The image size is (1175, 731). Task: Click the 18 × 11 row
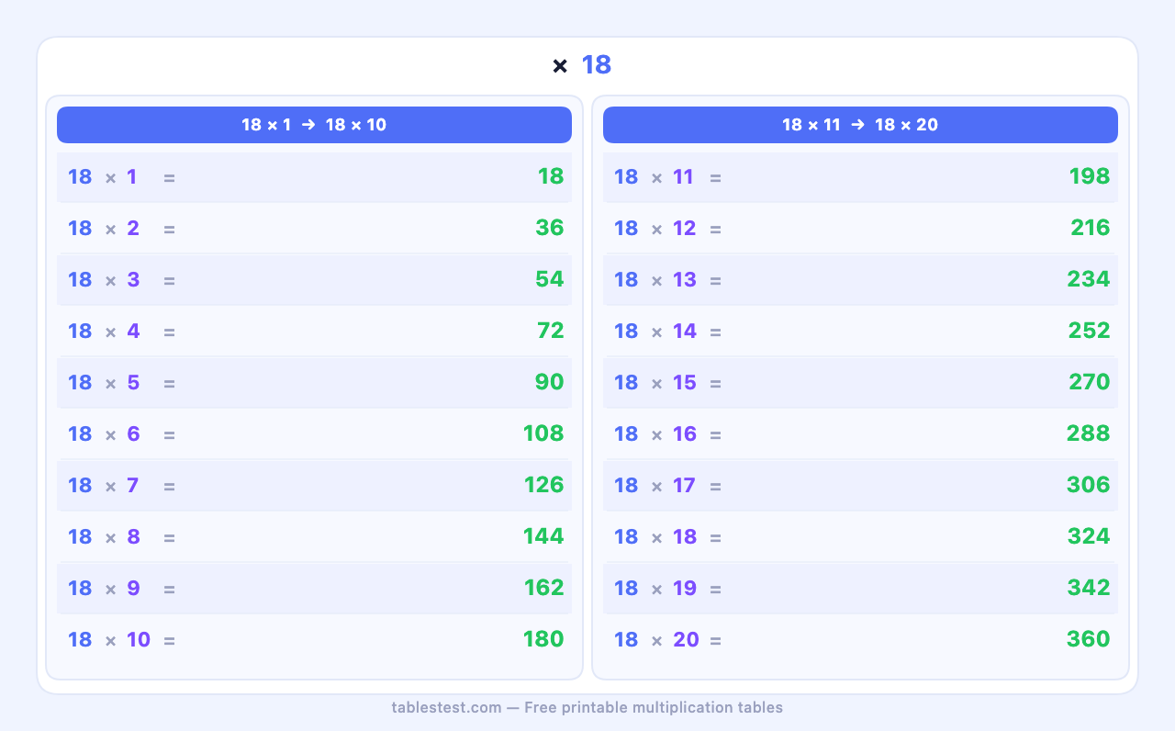coord(860,177)
